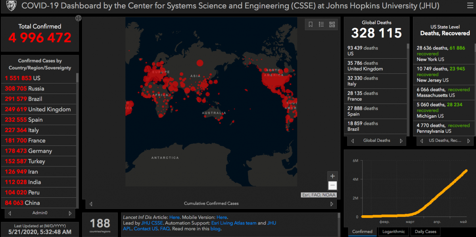This screenshot has width=476, height=237.
Task: Click left arrow beside US Deaths footer
Action: pos(421,141)
